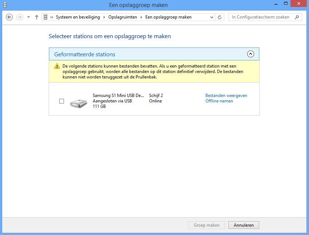This screenshot has height=235, width=309.
Task: Focus the 'In Configuratiescherm zoeken' search box
Action: click(x=265, y=17)
